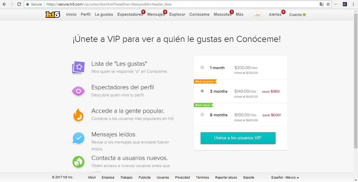Reload the page in the browser
Viewport: 358px width, 182px height.
(x=19, y=4)
